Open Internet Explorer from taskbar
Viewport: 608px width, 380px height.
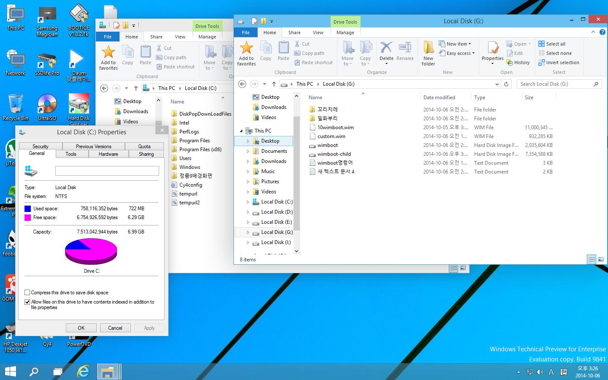pyautogui.click(x=83, y=372)
